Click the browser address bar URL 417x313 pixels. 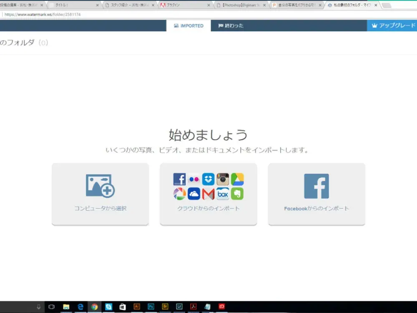[43, 14]
